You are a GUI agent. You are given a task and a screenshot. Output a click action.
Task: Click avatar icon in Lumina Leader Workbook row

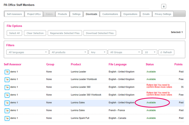[x=7, y=80]
